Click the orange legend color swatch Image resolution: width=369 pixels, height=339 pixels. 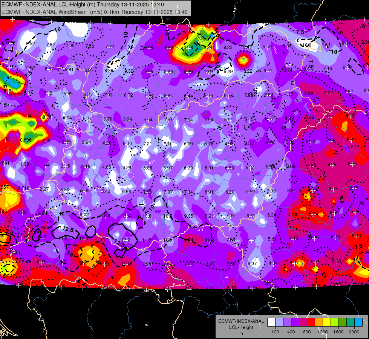click(318, 322)
